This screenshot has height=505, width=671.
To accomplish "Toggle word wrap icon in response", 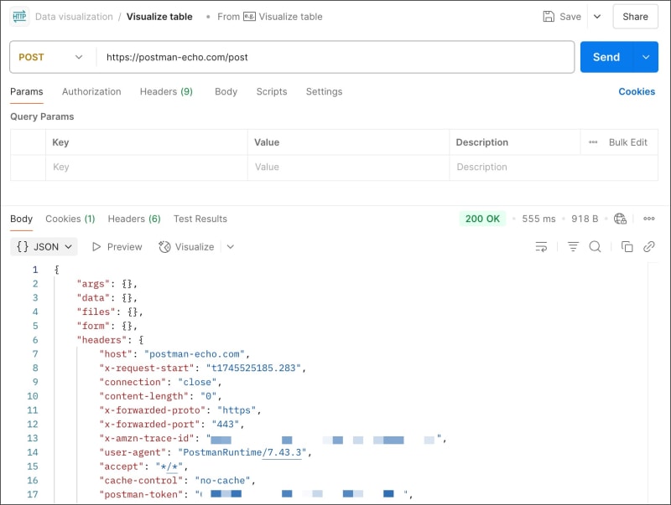I will tap(541, 247).
